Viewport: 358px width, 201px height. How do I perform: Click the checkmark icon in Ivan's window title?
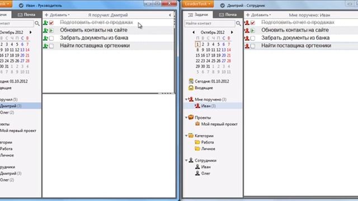coord(21,5)
